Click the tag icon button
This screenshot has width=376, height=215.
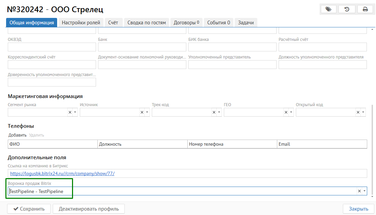click(328, 9)
